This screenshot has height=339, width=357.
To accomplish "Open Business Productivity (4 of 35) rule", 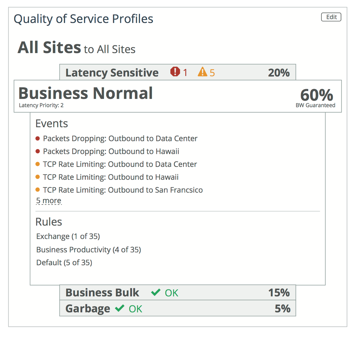I will coord(89,250).
